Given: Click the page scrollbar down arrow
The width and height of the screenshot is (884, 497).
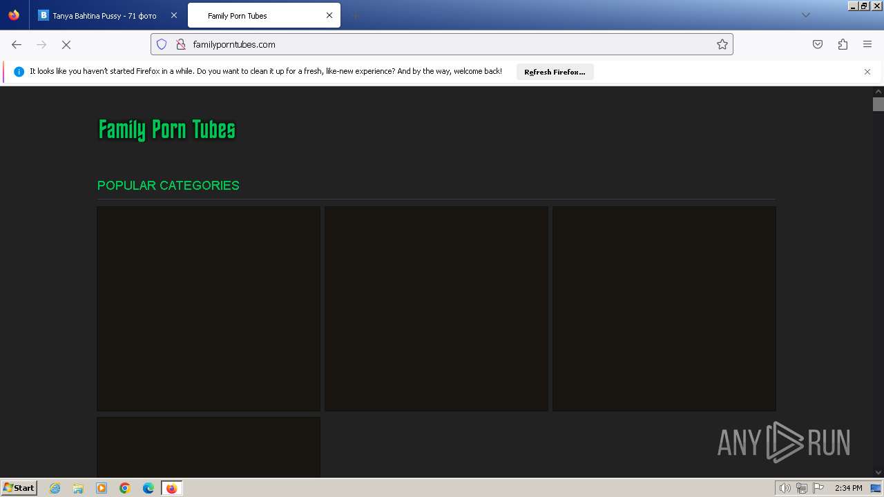Looking at the screenshot, I should point(878,473).
